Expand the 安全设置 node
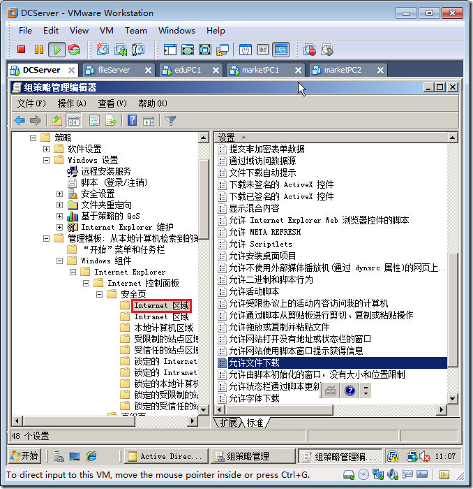This screenshot has height=489, width=473. 60,194
